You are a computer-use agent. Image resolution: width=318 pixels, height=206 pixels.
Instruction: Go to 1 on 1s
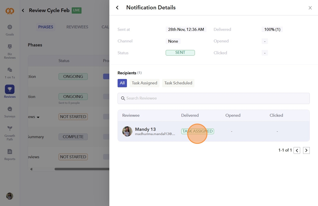tap(10, 72)
